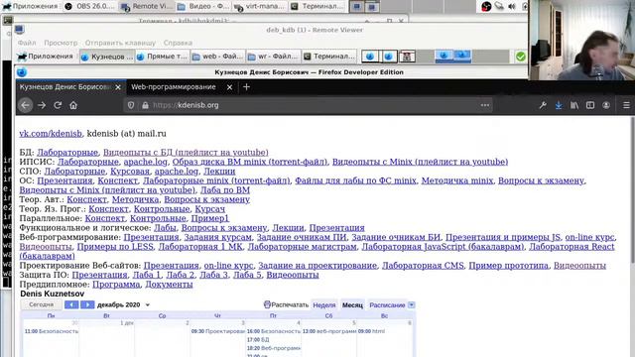
Task: Open page actions three-dots menu
Action: click(485, 105)
